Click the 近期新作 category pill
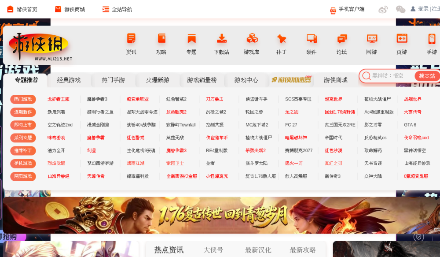The width and height of the screenshot is (440, 257). tap(23, 112)
